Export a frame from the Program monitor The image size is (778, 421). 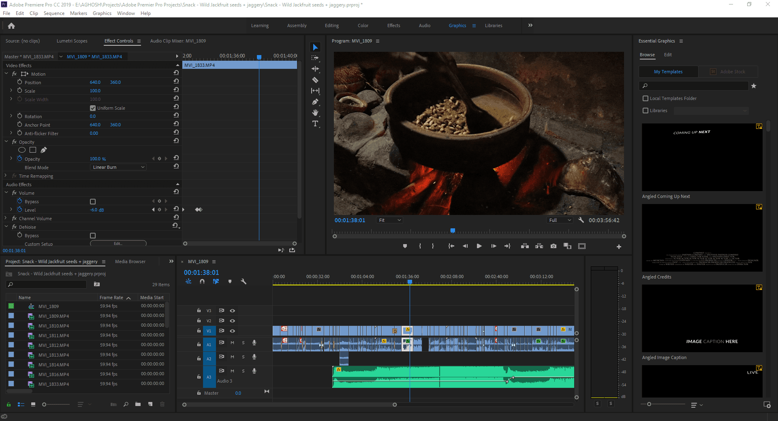[553, 246]
